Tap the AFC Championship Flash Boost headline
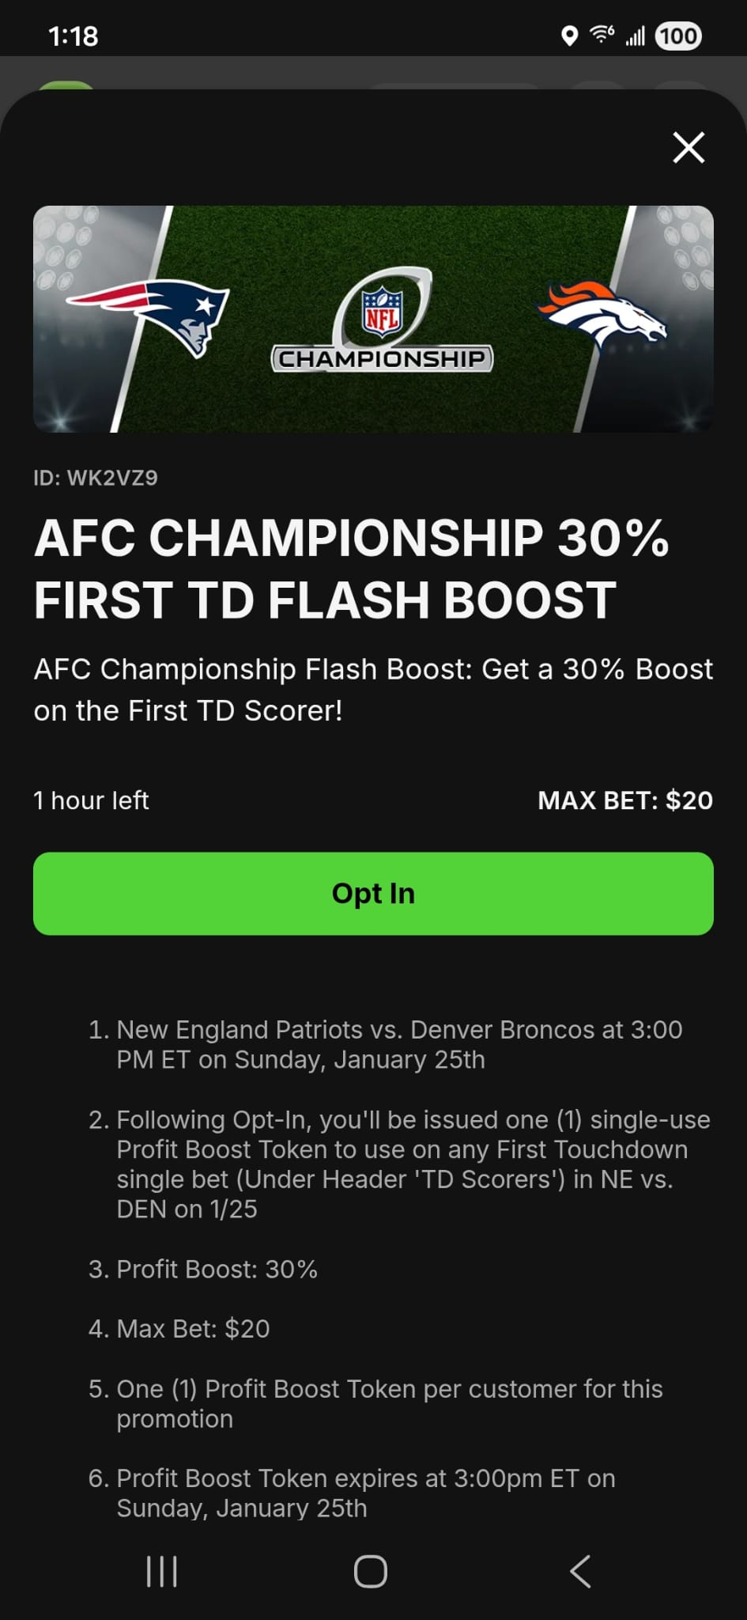The image size is (747, 1620). (x=351, y=568)
